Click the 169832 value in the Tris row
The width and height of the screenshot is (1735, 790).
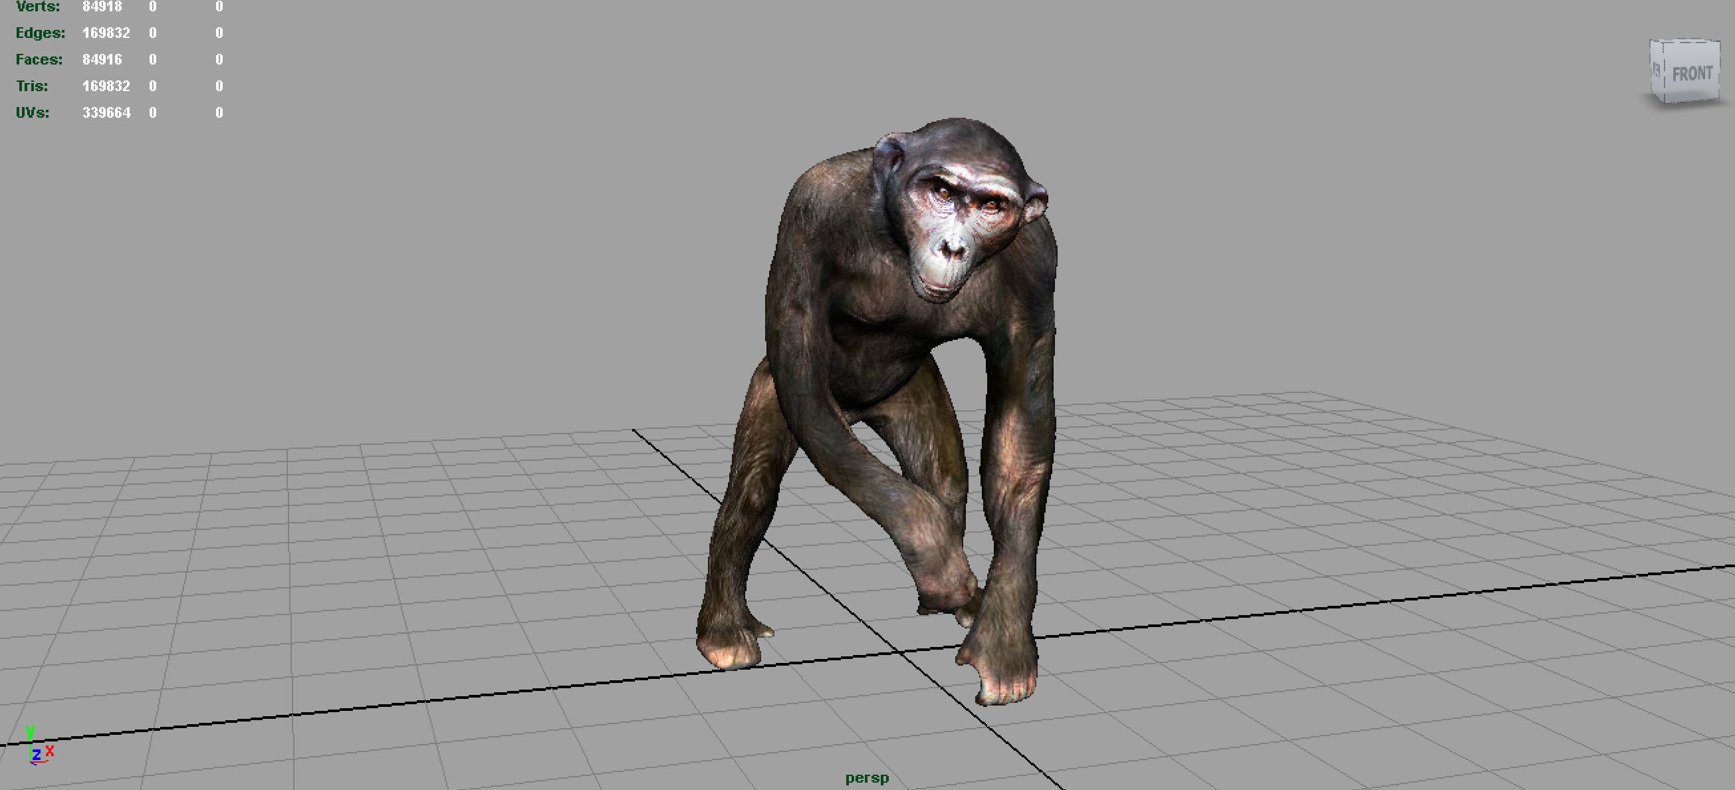[106, 86]
